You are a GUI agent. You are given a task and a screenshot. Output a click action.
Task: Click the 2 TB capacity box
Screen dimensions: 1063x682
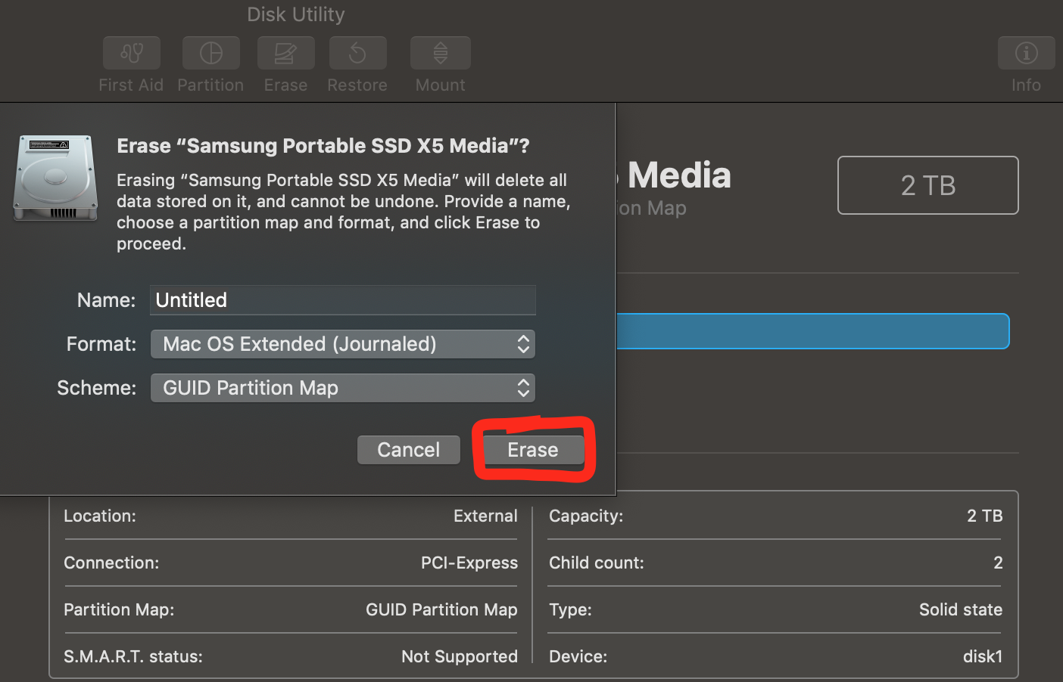pyautogui.click(x=928, y=185)
